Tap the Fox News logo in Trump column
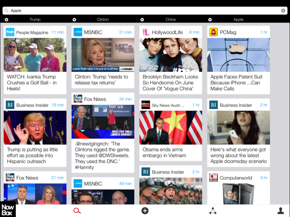This screenshot has width=290, height=217. [10, 178]
